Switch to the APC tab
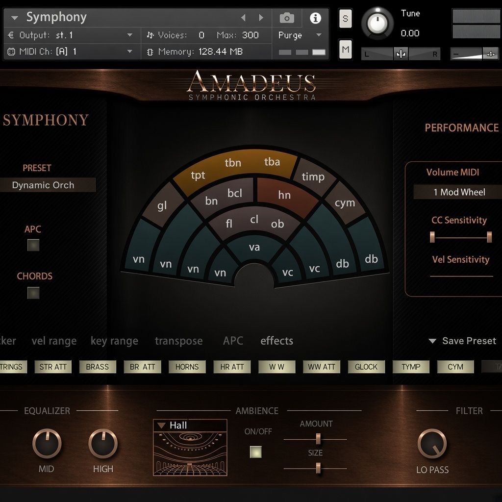The image size is (502, 502). click(233, 341)
